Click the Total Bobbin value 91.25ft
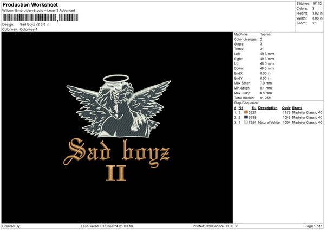 pyautogui.click(x=265, y=98)
